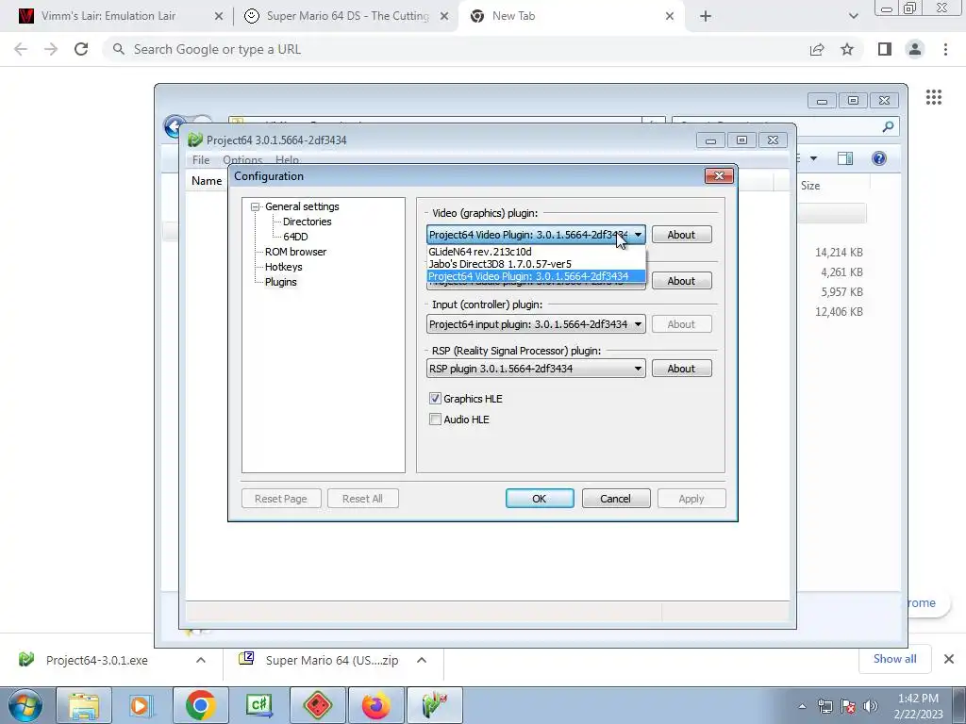Select Directories in settings tree
This screenshot has height=724, width=966.
pyautogui.click(x=307, y=222)
